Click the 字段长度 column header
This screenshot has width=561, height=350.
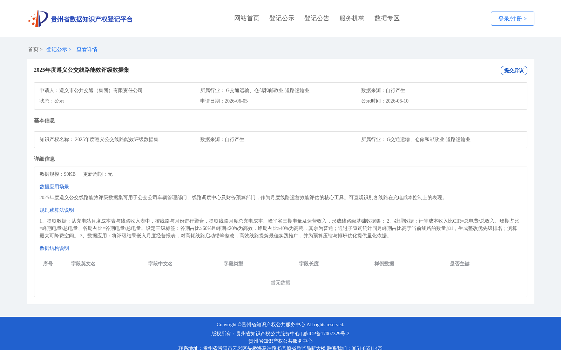[x=309, y=264]
